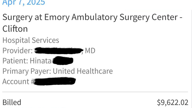Select the billed amount $9,622.02
192x108 pixels.
(173, 102)
